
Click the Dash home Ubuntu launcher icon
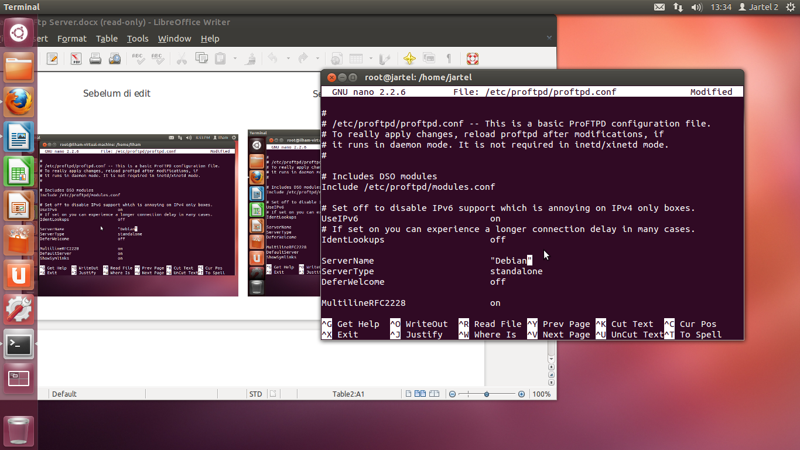(19, 33)
